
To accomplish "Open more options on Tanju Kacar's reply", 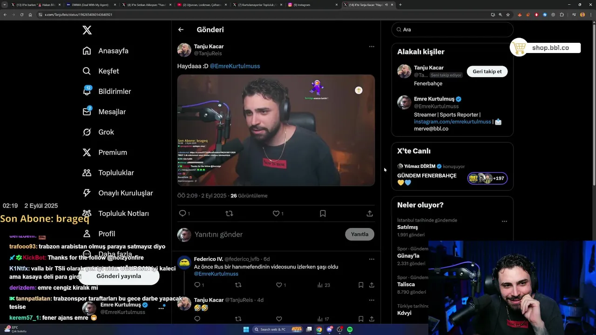I will pyautogui.click(x=372, y=300).
